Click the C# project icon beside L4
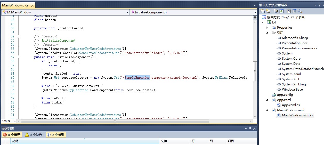The image size is (324, 145). 269,22
